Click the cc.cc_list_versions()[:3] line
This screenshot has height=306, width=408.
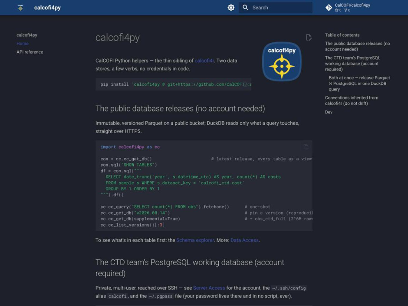(x=132, y=225)
